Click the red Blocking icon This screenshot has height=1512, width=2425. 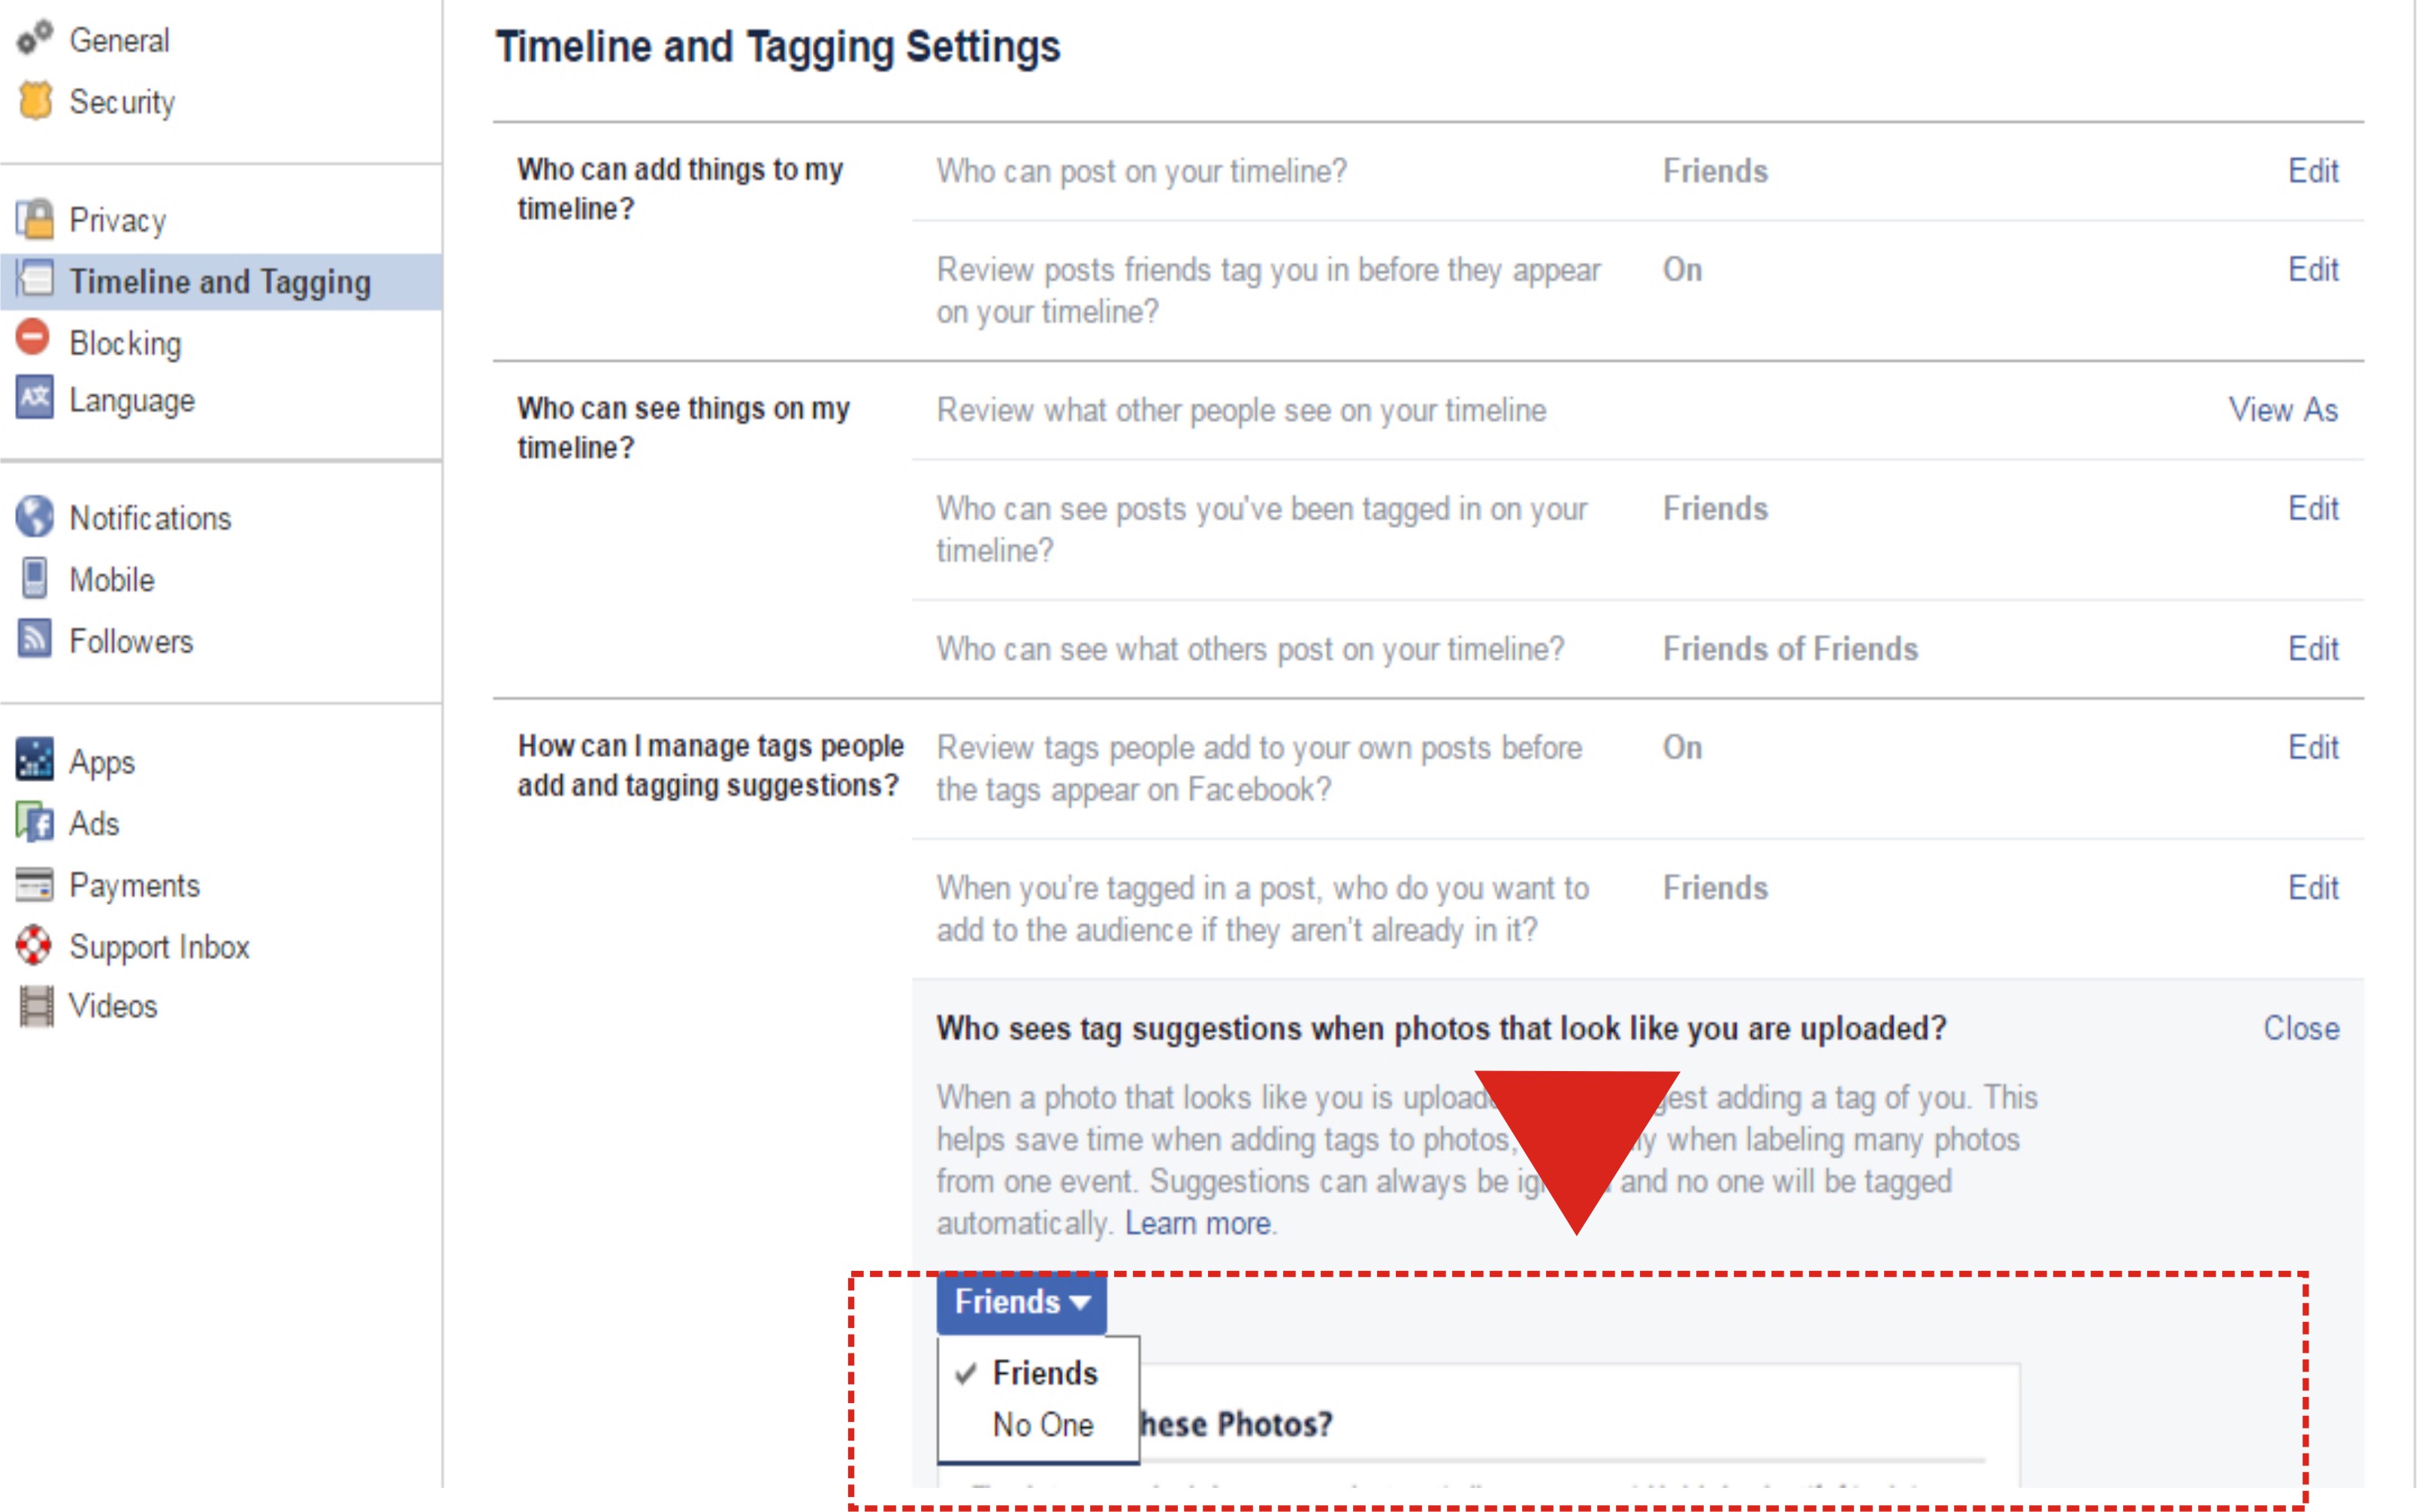coord(33,337)
